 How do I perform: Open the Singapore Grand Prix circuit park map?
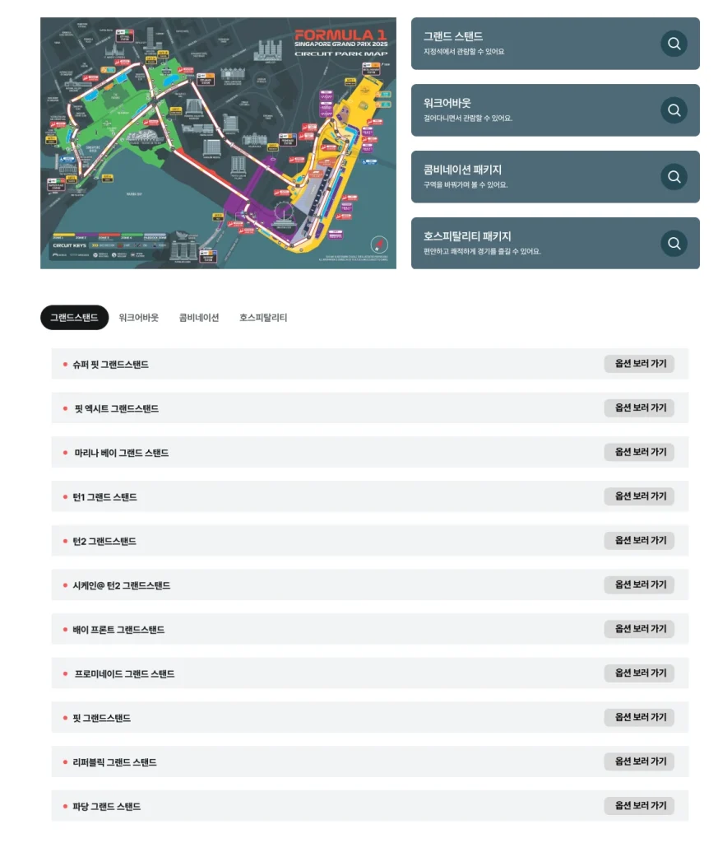click(x=218, y=143)
